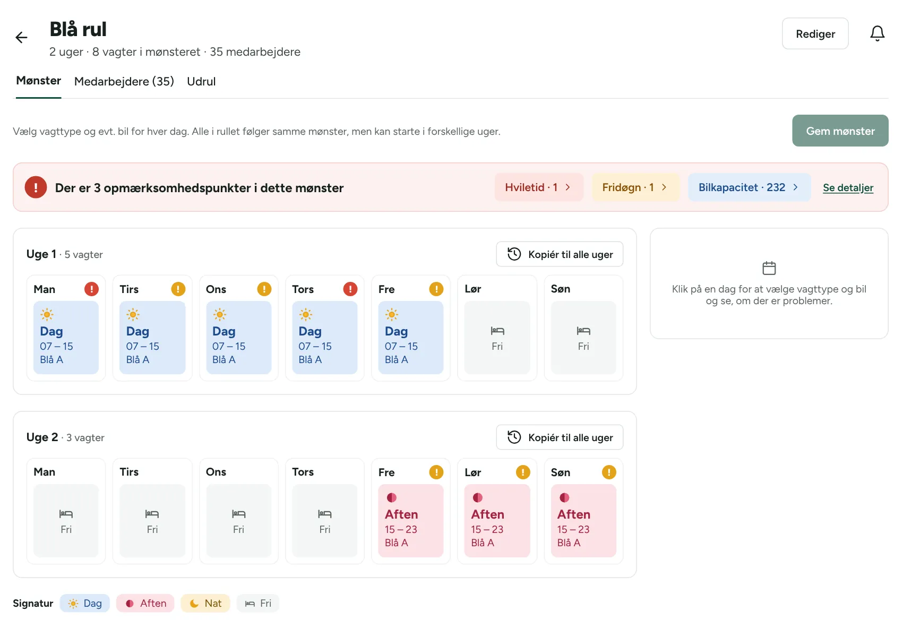The image size is (903, 637).
Task: Open notifications bell icon
Action: tap(877, 33)
